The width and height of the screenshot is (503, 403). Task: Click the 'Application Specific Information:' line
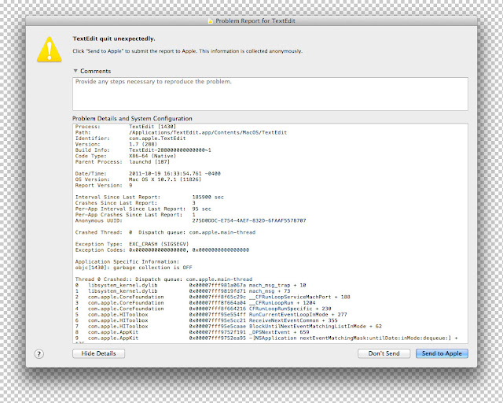click(x=127, y=261)
